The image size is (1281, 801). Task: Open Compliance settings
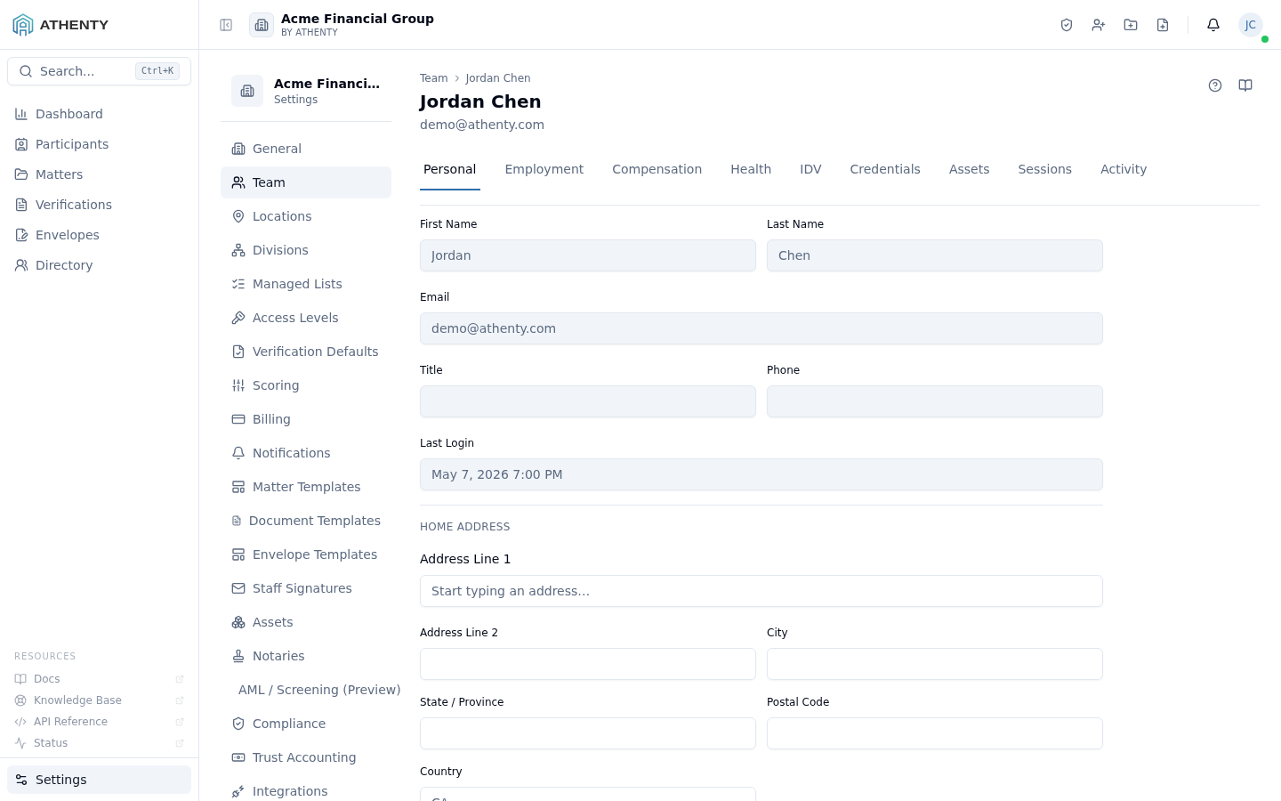pyautogui.click(x=306, y=724)
